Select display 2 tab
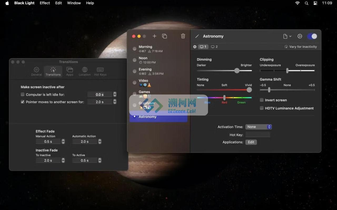 pos(214,47)
